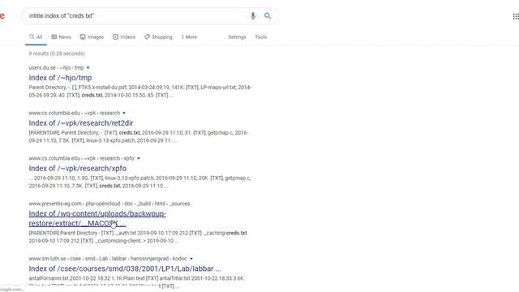The height and width of the screenshot is (292, 519).
Task: Click the snippet under Index of /~vpk/research/ret2dir
Action: tap(139, 137)
